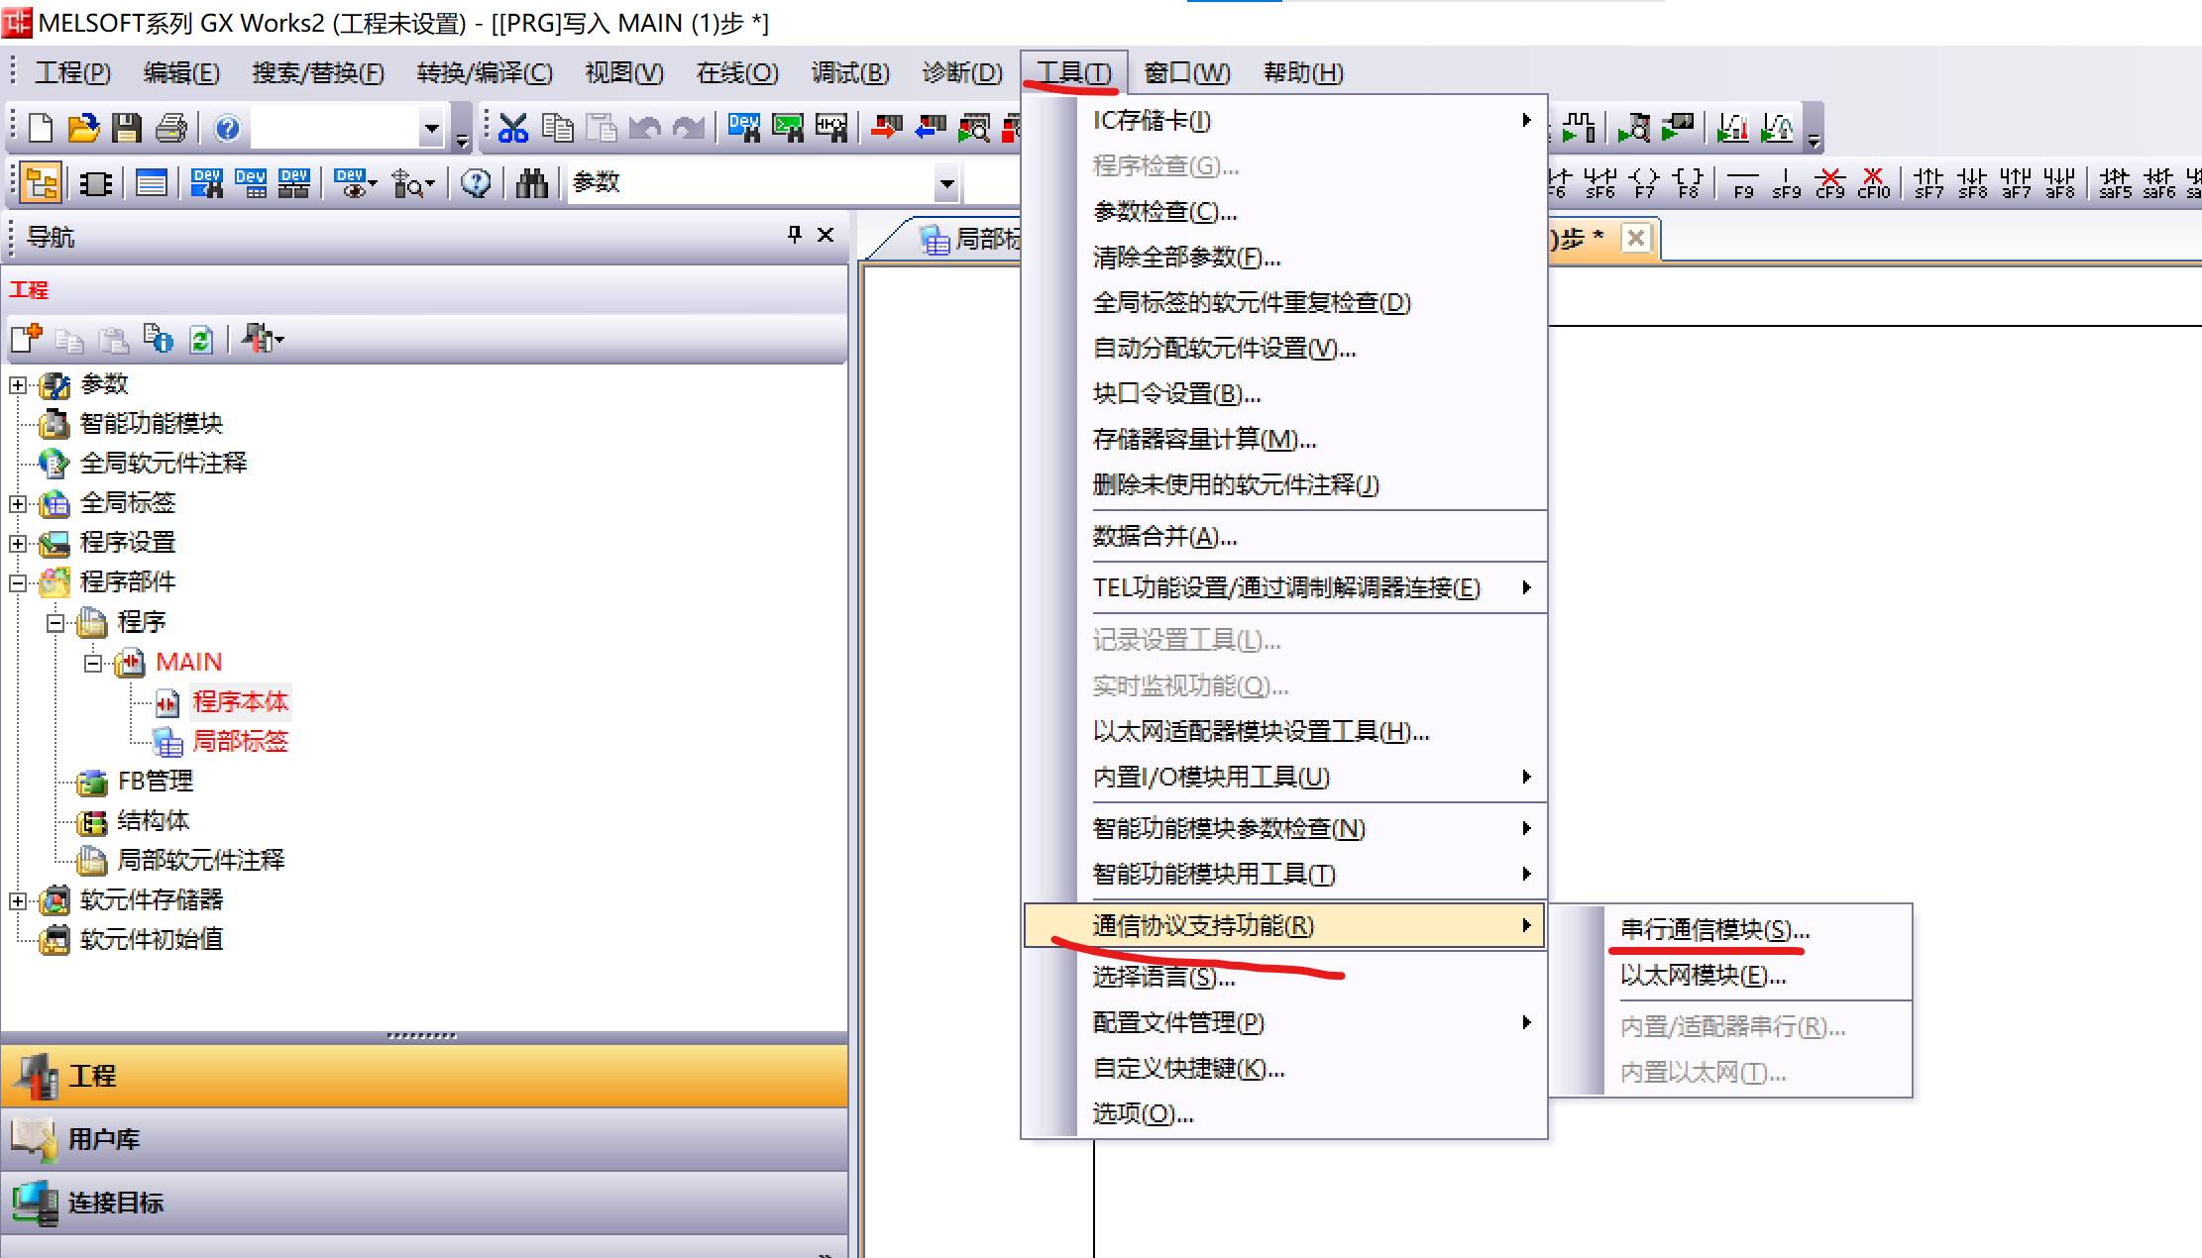The width and height of the screenshot is (2202, 1258).
Task: Pin the 导航 navigation panel
Action: [x=794, y=235]
